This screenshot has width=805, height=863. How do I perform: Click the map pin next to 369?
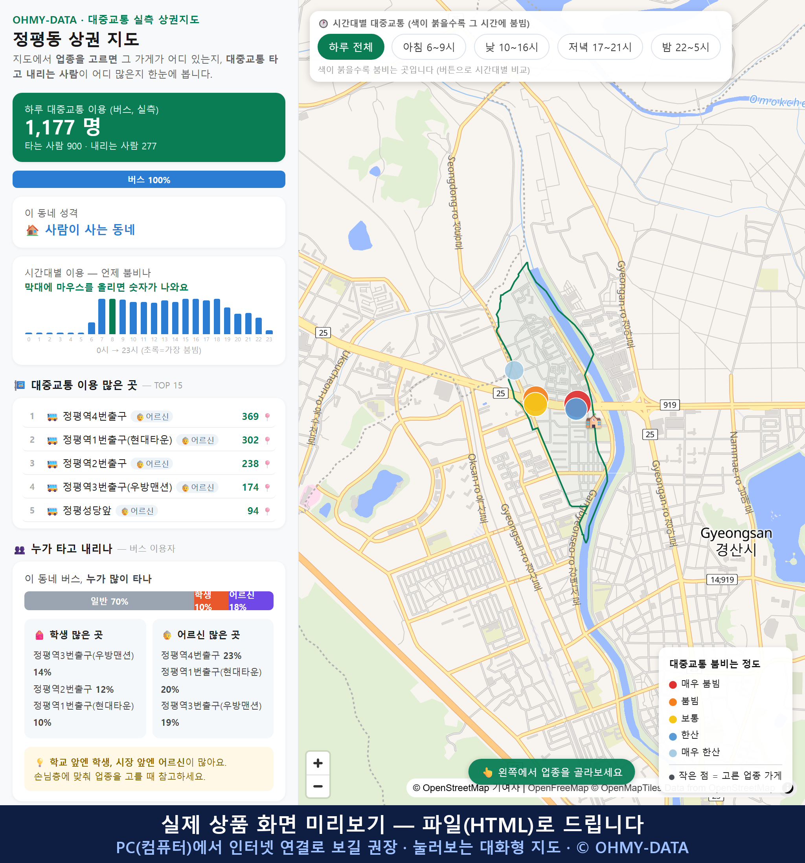(x=267, y=417)
